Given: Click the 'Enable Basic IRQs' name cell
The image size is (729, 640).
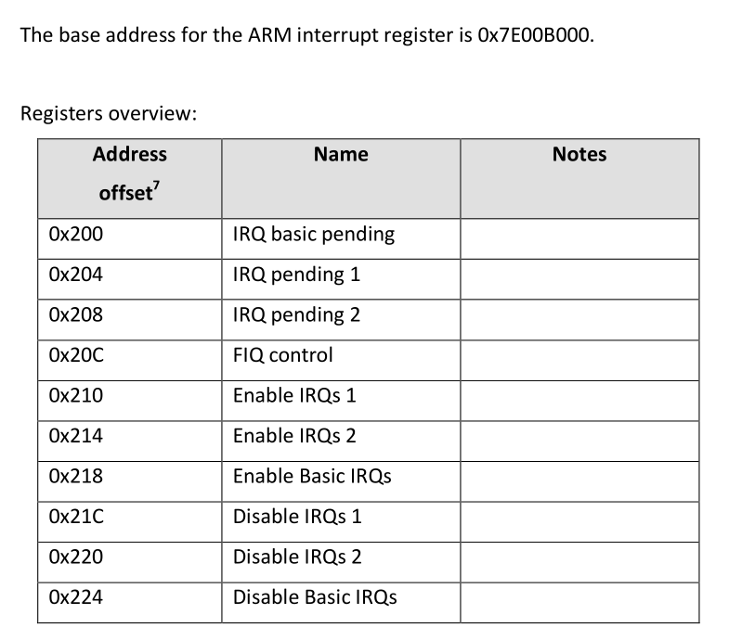Looking at the screenshot, I should (312, 477).
